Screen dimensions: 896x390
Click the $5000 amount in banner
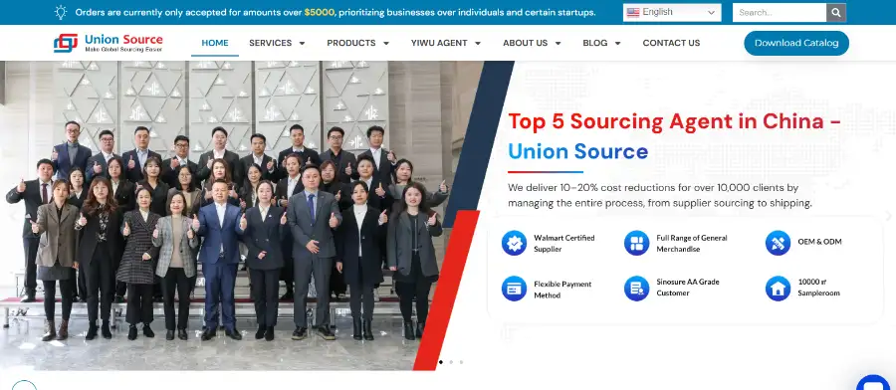click(x=320, y=12)
